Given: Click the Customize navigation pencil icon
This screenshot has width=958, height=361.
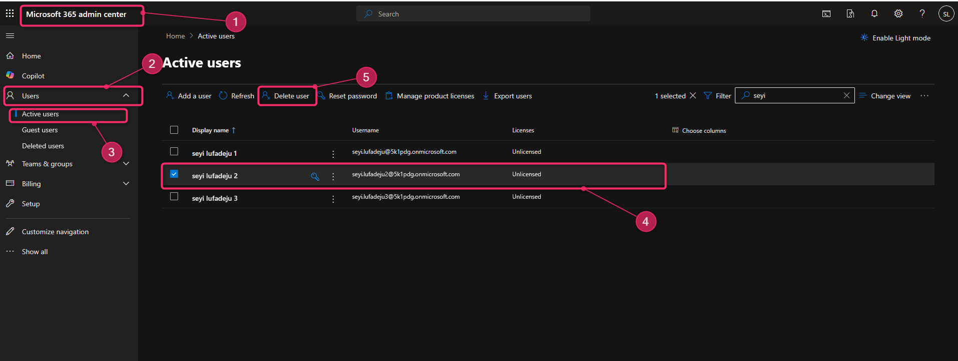Looking at the screenshot, I should (10, 231).
